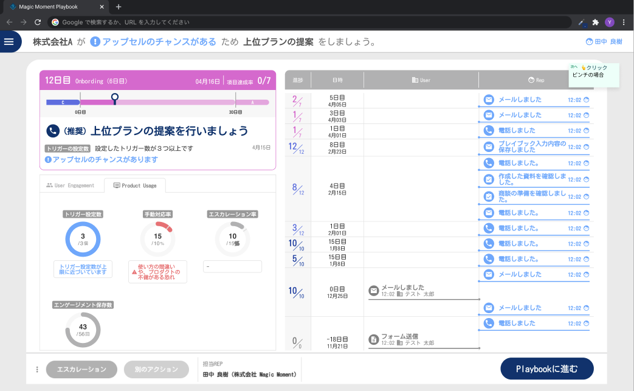The height and width of the screenshot is (391, 634).
Task: Click the C segment of the progress bar
Action: (x=63, y=102)
